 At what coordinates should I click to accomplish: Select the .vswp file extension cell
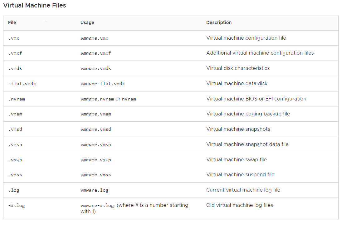(15, 160)
